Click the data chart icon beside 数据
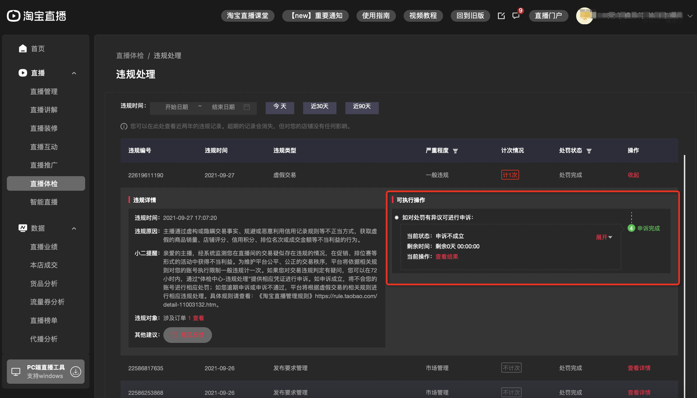 [23, 228]
